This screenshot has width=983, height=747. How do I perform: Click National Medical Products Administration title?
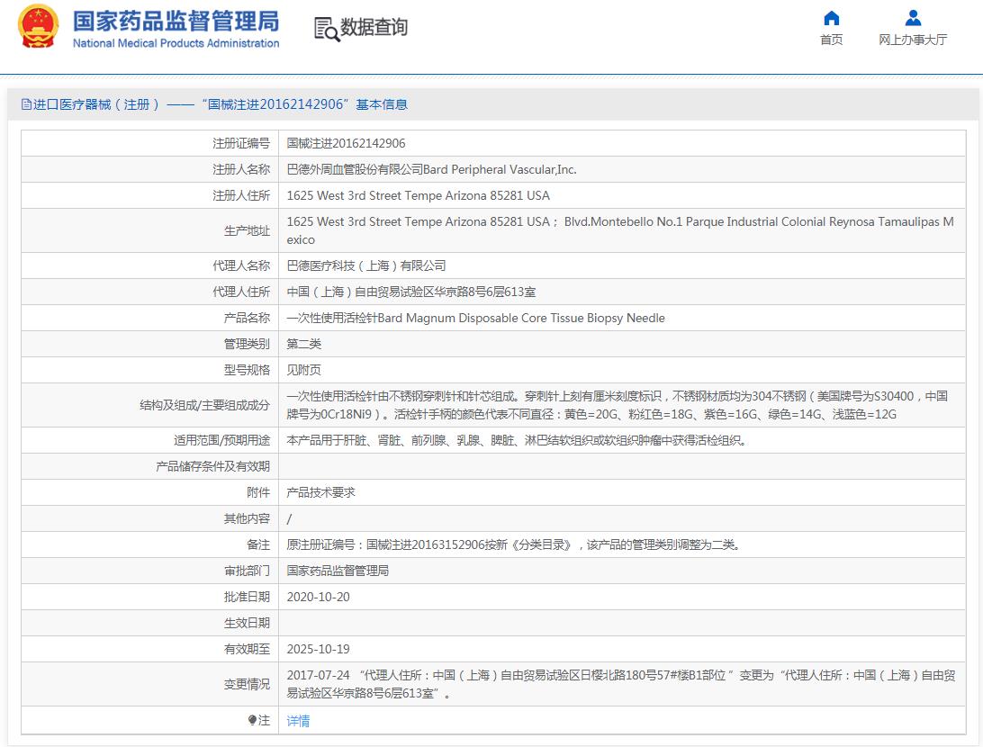click(176, 43)
